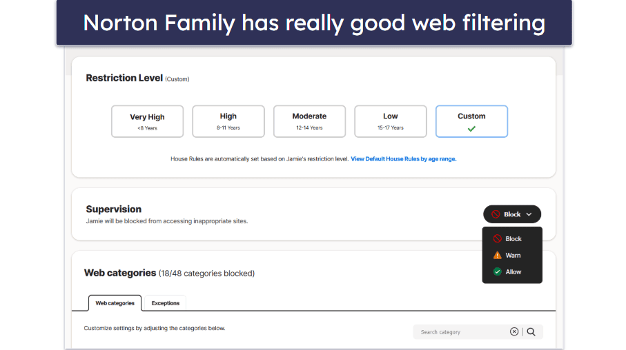Select the Custom restriction level
Screen dimensions: 626x350
pyautogui.click(x=471, y=121)
